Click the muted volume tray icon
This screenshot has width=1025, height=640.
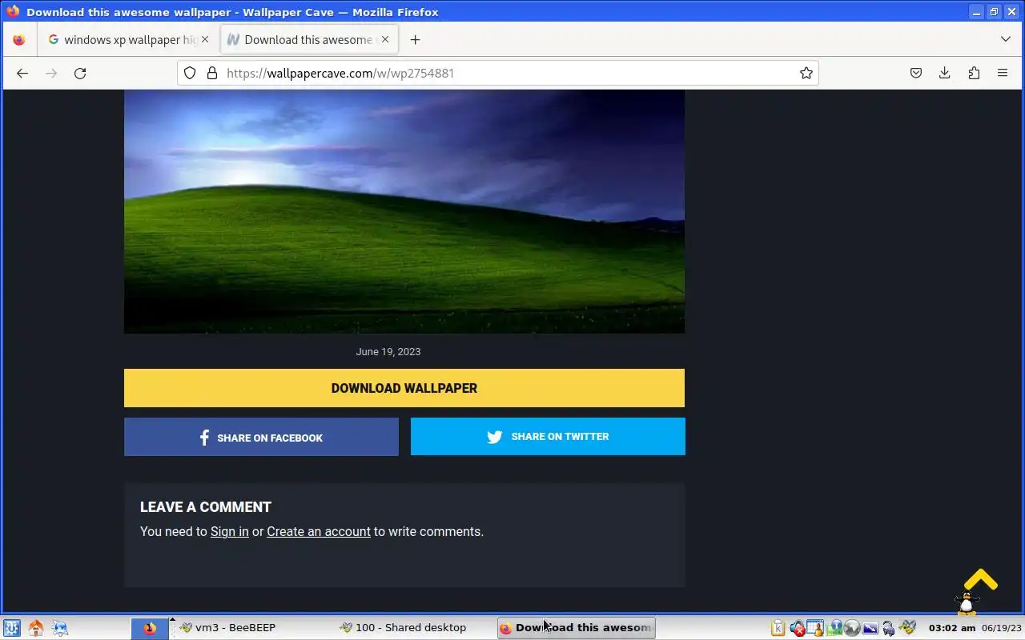click(797, 628)
